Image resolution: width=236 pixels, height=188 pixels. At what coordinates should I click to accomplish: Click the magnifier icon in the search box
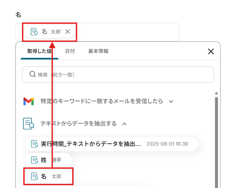point(32,74)
